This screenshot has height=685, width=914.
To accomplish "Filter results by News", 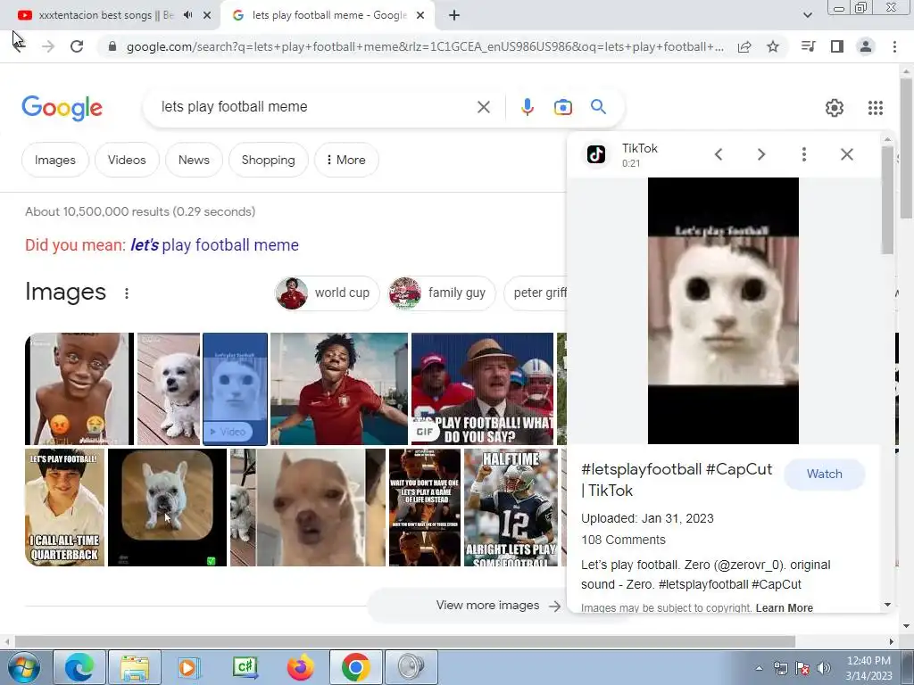I will pos(194,160).
